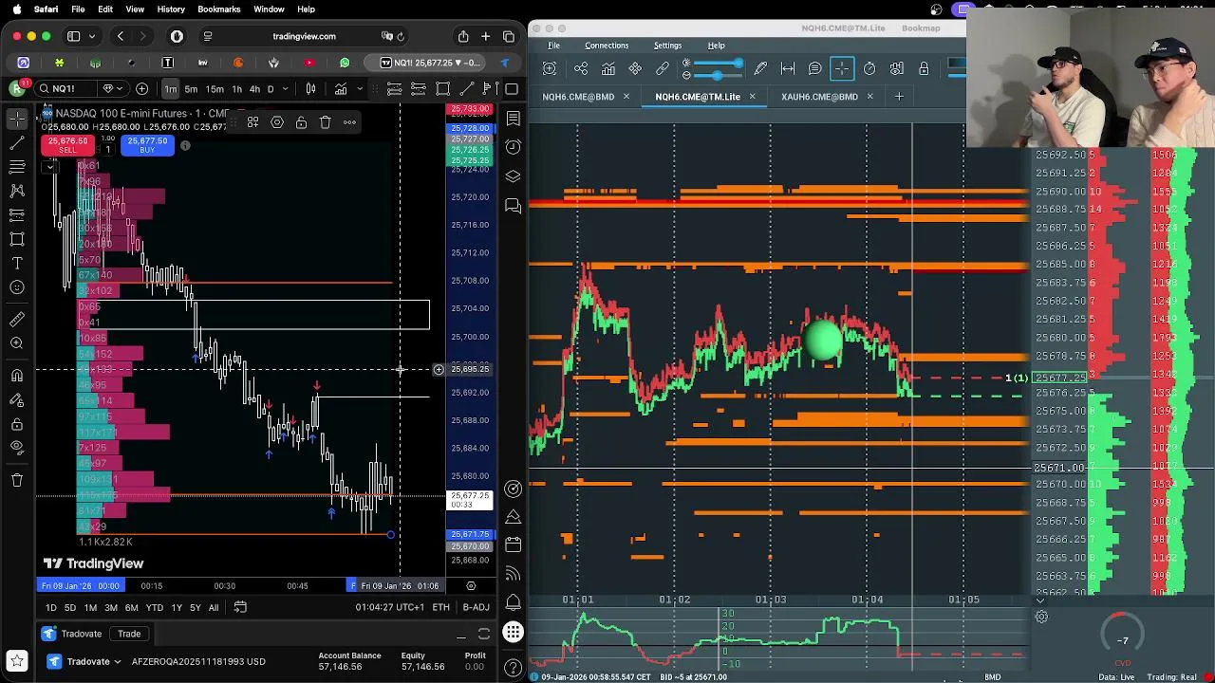Screen dimensions: 1215x683
Task: Open the help center question mark icon
Action: (x=514, y=667)
